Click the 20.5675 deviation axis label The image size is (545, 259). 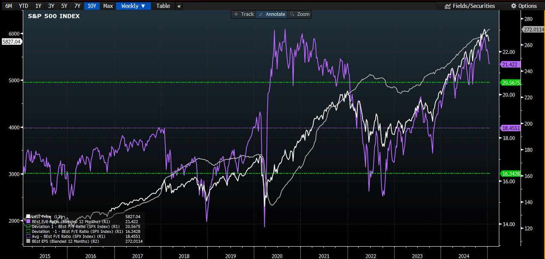tap(510, 82)
